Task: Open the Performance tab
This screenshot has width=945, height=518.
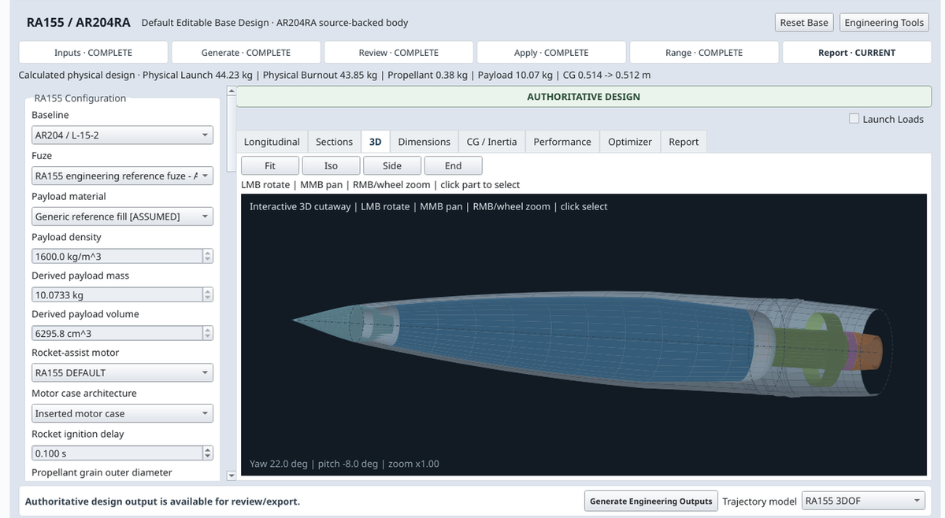Action: (562, 142)
